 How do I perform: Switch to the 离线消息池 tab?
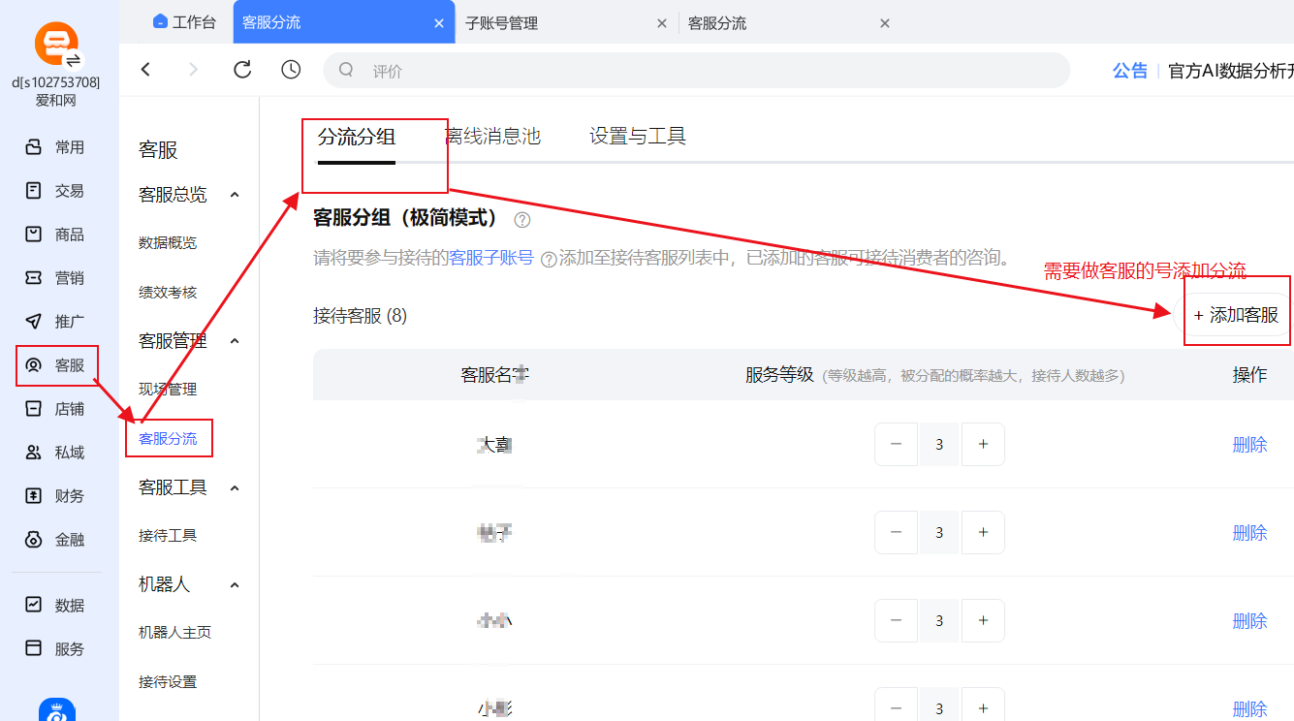[492, 137]
